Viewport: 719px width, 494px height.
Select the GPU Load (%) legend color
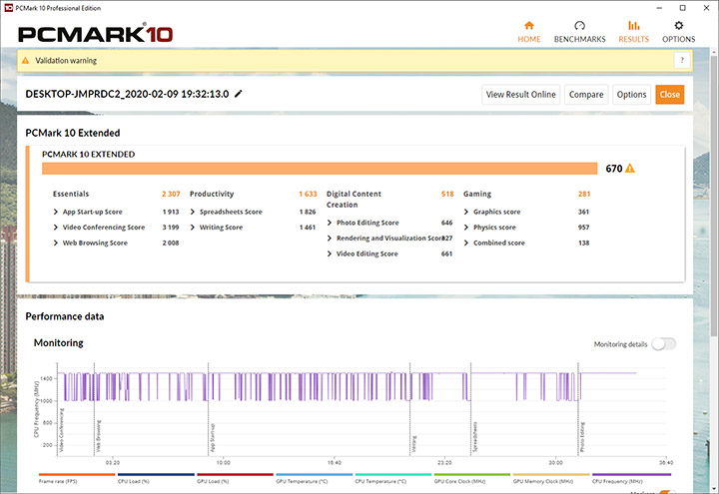(236, 474)
